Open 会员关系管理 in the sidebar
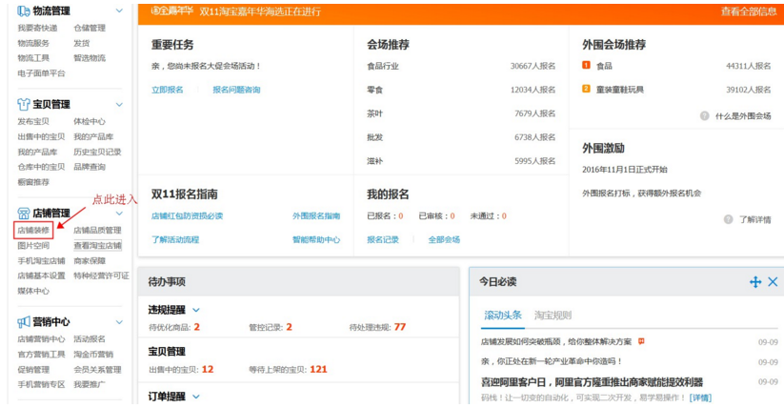Image resolution: width=784 pixels, height=408 pixels. point(97,370)
